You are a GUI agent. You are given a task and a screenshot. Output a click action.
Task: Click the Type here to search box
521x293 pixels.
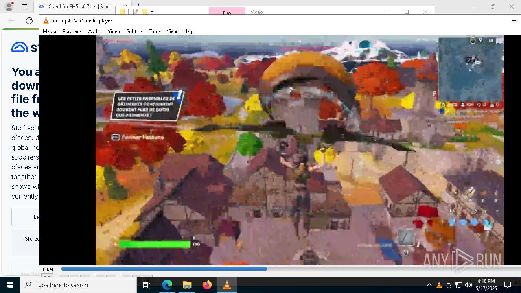point(78,285)
